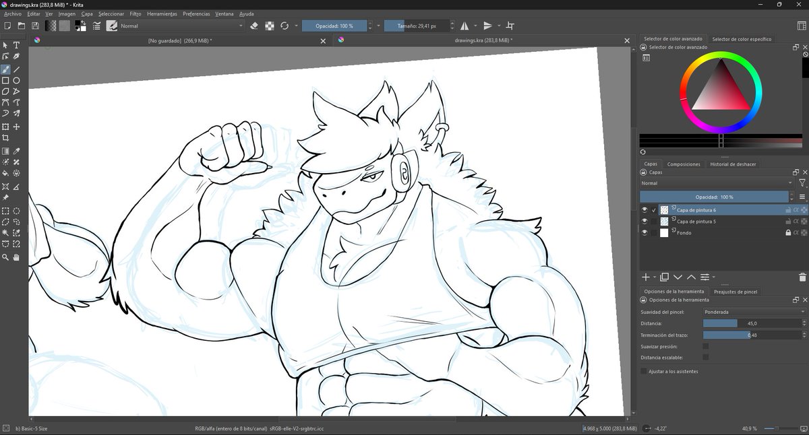Hide Capa de pintura 5 layer

pos(645,222)
